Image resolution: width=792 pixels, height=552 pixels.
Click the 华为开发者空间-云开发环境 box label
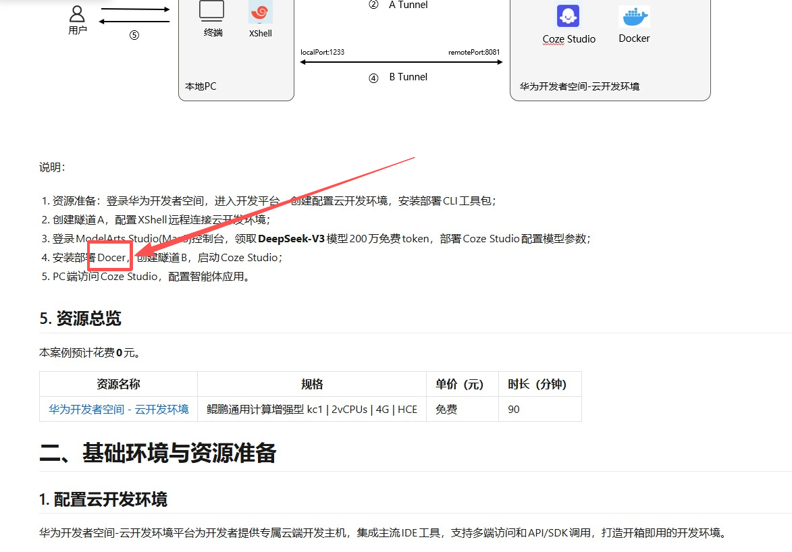[609, 86]
